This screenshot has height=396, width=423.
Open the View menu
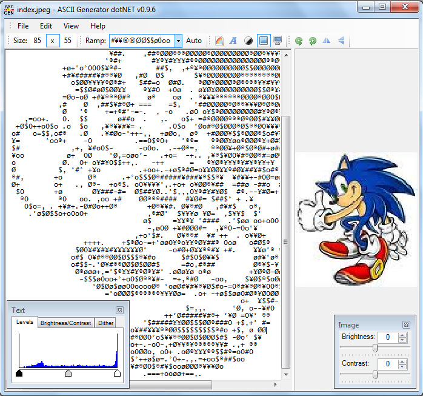coord(71,26)
